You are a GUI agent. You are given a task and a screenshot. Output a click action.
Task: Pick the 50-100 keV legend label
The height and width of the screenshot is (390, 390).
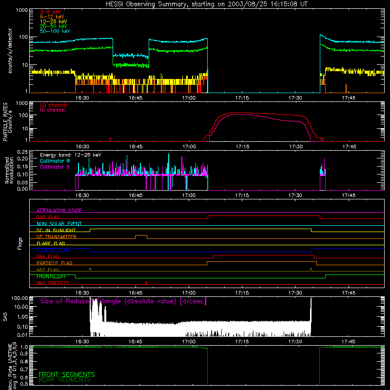coord(55,31)
